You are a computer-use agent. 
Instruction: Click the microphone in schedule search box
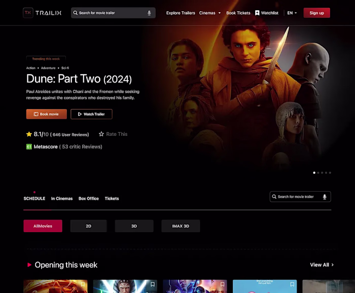[325, 197]
